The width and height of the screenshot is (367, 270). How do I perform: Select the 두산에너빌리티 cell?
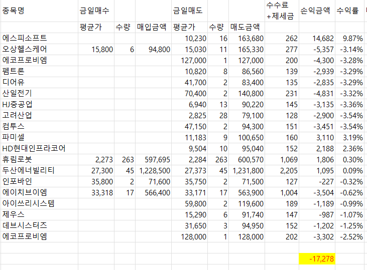pyautogui.click(x=39, y=170)
